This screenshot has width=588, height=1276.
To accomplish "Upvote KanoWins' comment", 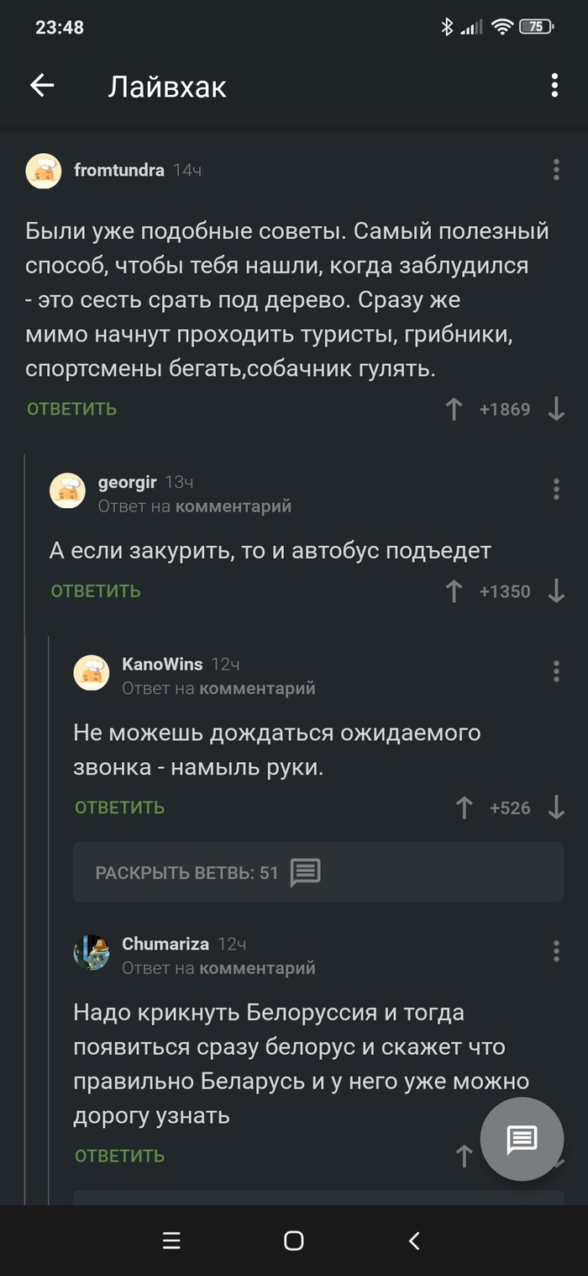I will click(464, 807).
